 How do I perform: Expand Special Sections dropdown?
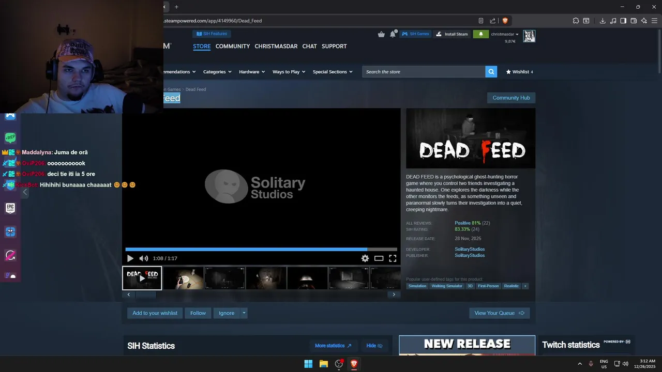[333, 72]
